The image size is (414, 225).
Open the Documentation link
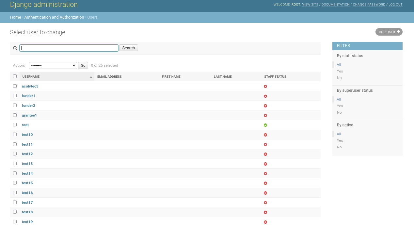point(336,5)
